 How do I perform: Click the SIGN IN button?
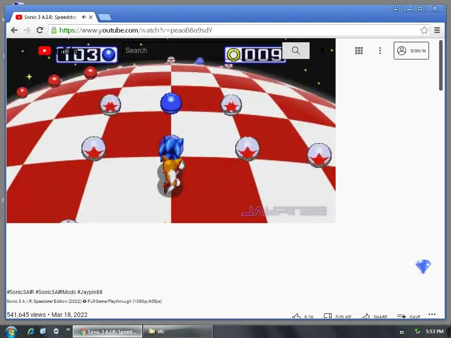411,51
